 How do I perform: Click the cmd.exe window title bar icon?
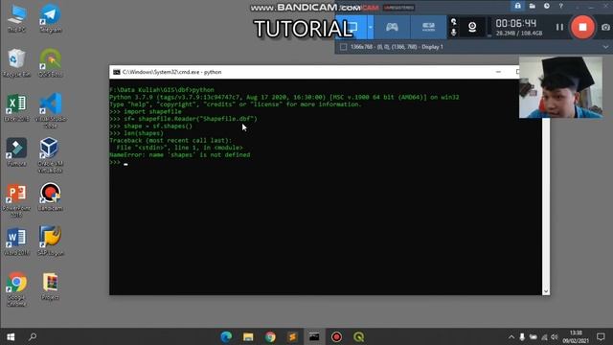tap(117, 72)
